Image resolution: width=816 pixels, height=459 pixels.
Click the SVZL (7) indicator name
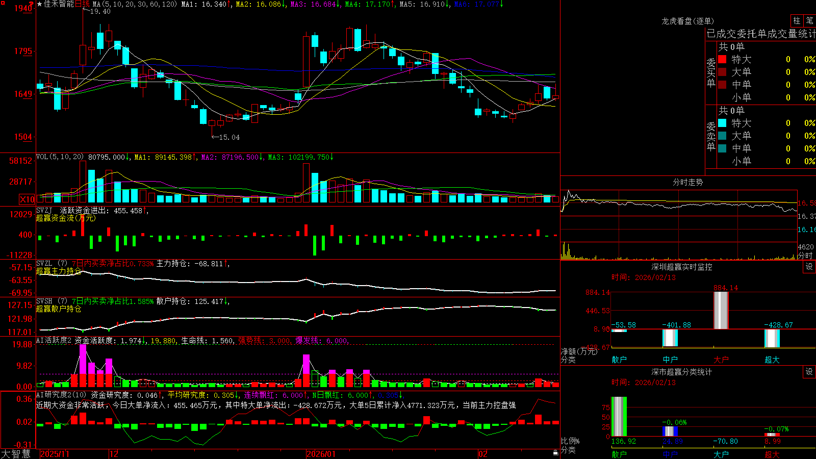52,264
